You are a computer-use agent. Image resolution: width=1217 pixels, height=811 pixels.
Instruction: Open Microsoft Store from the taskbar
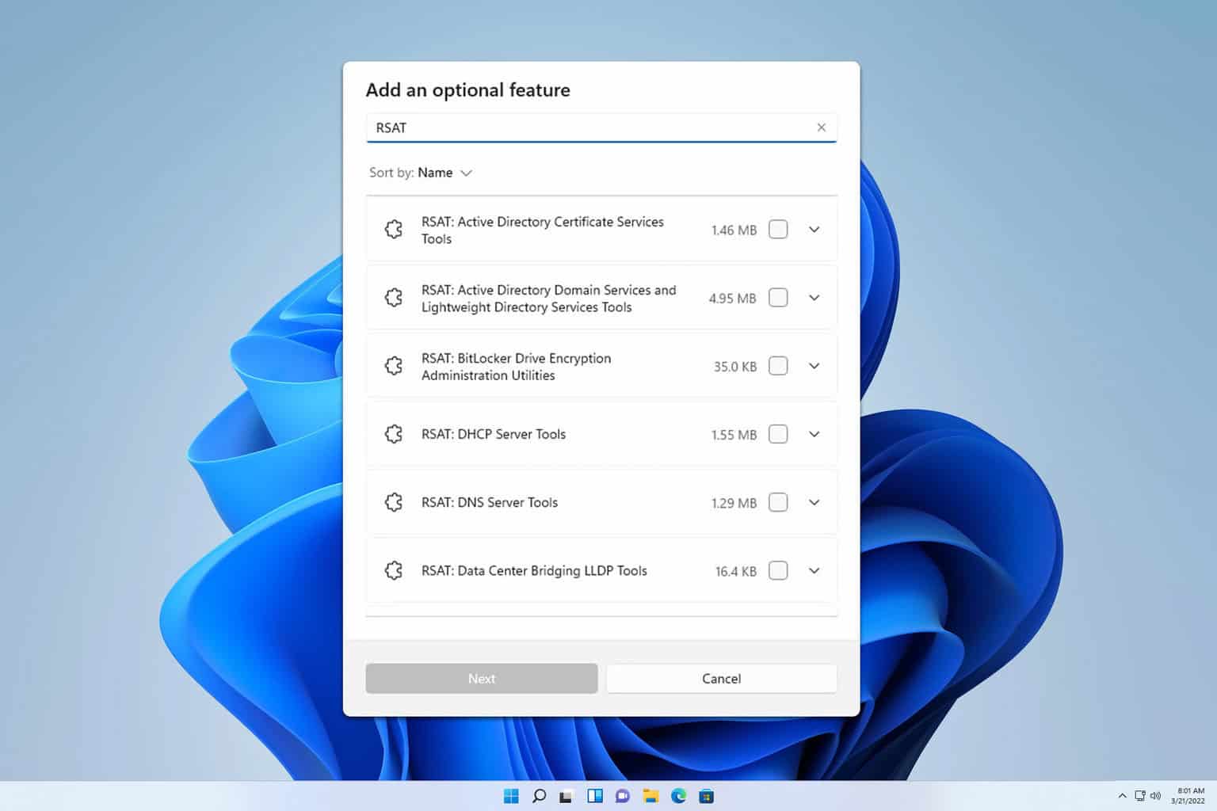(x=706, y=796)
